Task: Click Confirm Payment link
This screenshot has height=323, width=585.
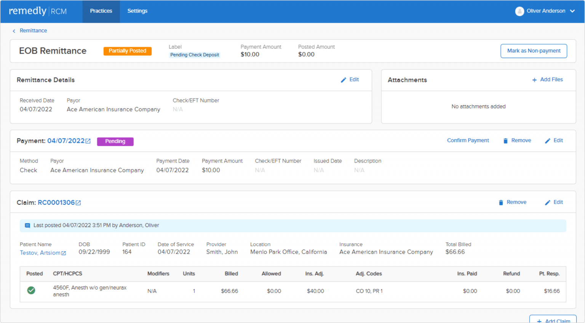Action: point(468,141)
